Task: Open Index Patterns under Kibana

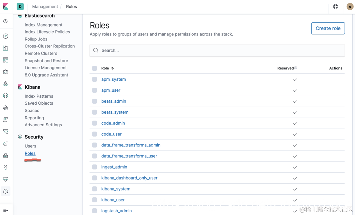Action: (39, 96)
